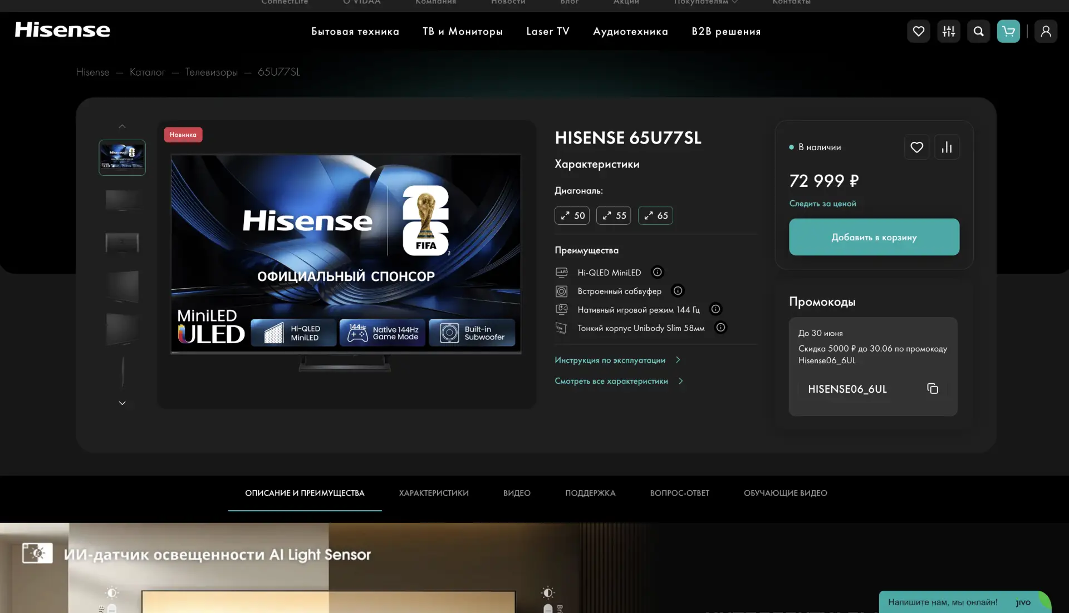Screen dimensions: 1069x613
Task: Show info for Unibody Slim 58мм feature
Action: click(x=720, y=327)
